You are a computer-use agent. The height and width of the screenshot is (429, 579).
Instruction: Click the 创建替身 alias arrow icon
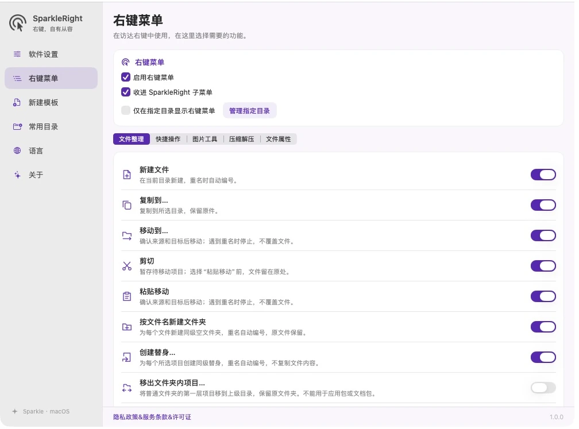pyautogui.click(x=126, y=357)
